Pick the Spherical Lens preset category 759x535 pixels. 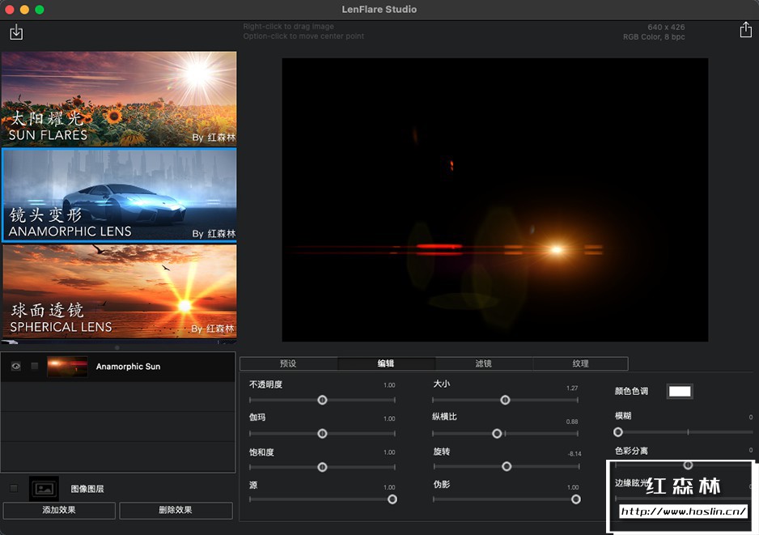click(119, 291)
